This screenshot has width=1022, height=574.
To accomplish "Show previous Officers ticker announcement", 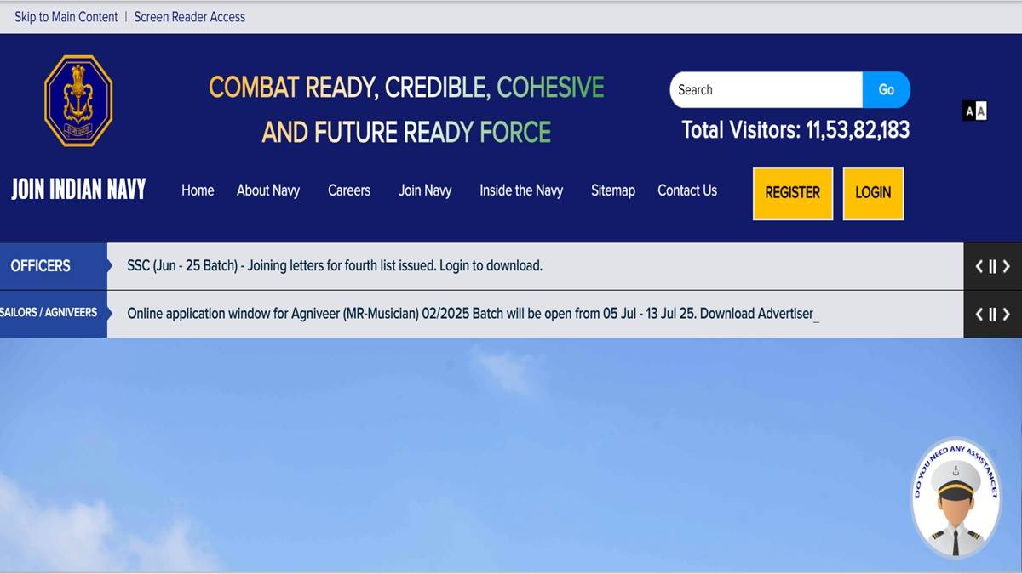I will pyautogui.click(x=979, y=266).
